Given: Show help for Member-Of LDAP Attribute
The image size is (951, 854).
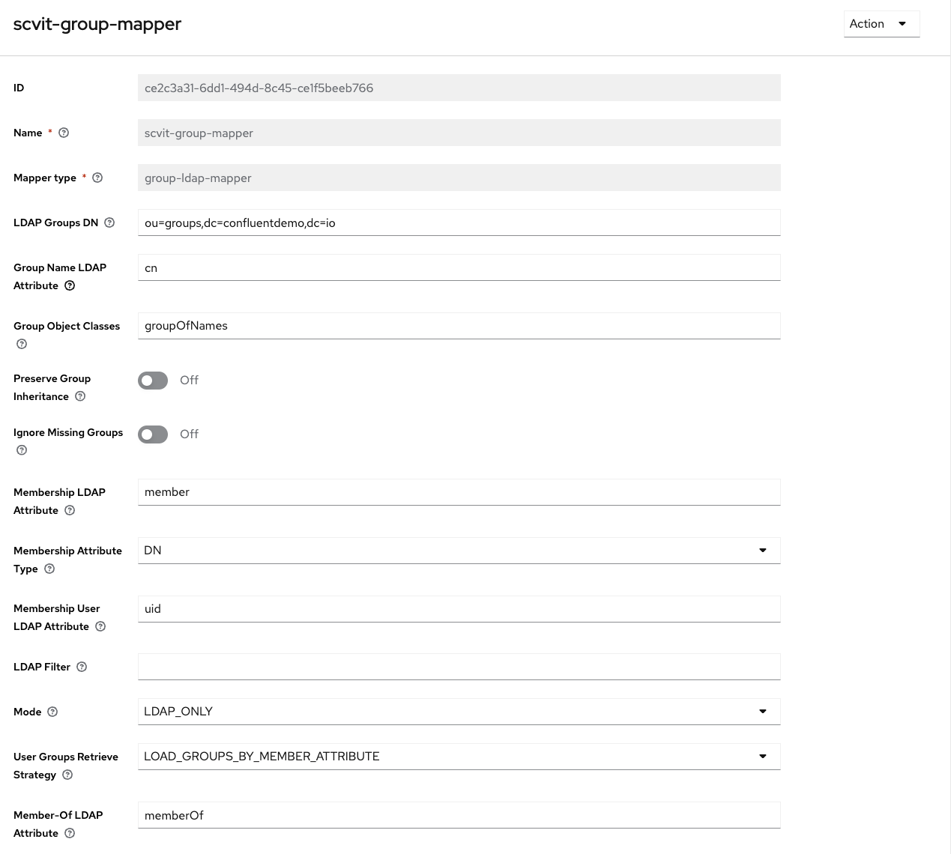Looking at the screenshot, I should coord(70,833).
